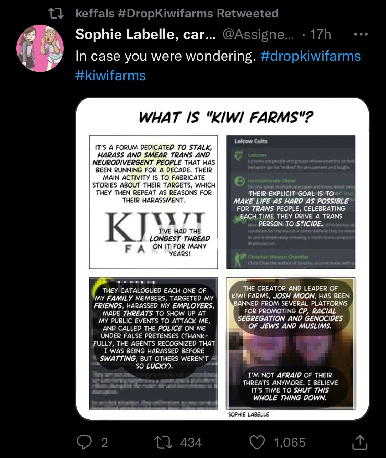Click the @Assigne... username handle
386x458 pixels.
click(258, 34)
